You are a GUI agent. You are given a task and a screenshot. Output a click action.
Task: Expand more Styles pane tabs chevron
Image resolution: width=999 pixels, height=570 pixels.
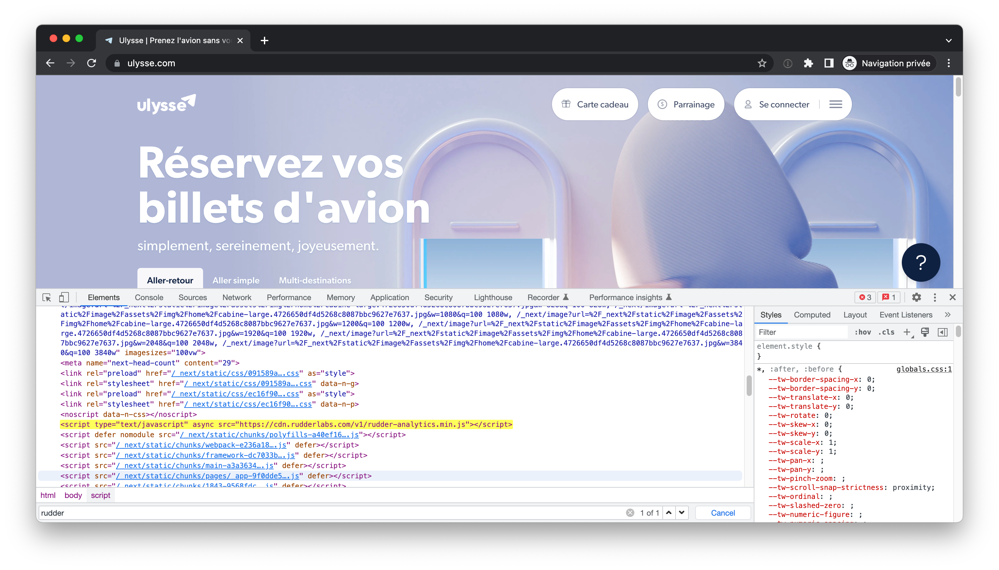point(947,315)
